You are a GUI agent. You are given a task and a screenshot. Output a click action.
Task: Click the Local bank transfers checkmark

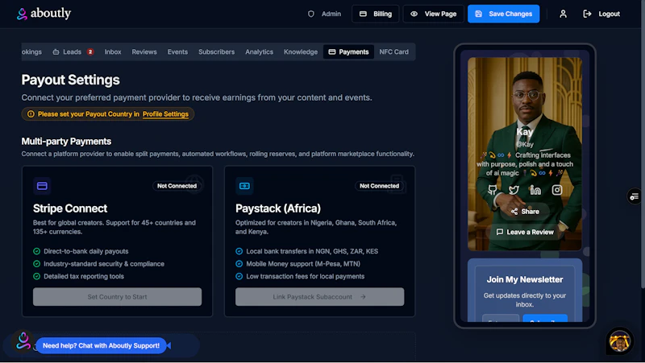(x=239, y=251)
